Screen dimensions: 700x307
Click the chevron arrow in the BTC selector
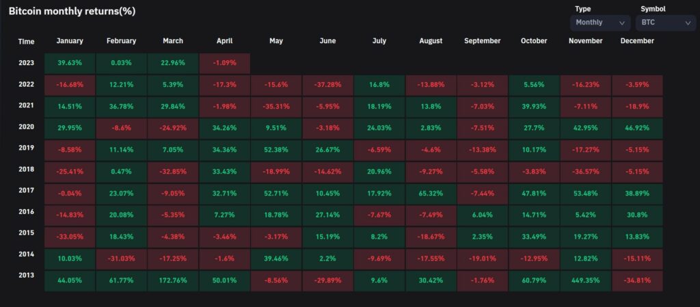click(x=687, y=23)
